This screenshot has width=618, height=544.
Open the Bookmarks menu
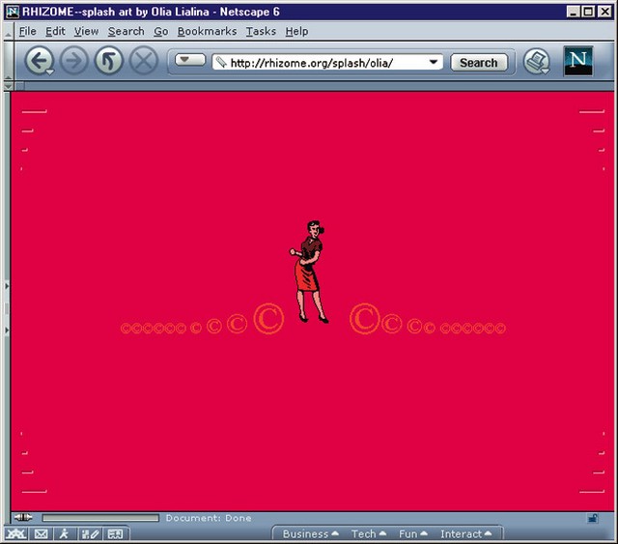[207, 31]
